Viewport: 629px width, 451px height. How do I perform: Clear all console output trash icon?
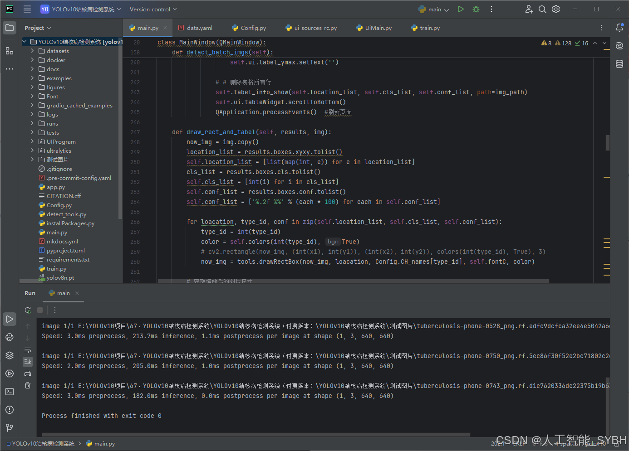click(28, 385)
